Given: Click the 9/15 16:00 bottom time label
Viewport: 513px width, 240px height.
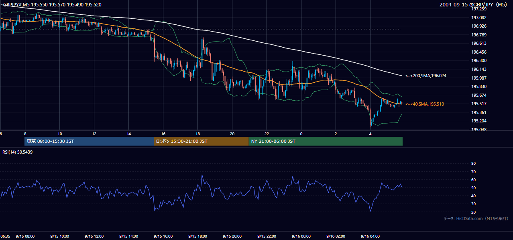Looking at the screenshot, I should point(163,236).
